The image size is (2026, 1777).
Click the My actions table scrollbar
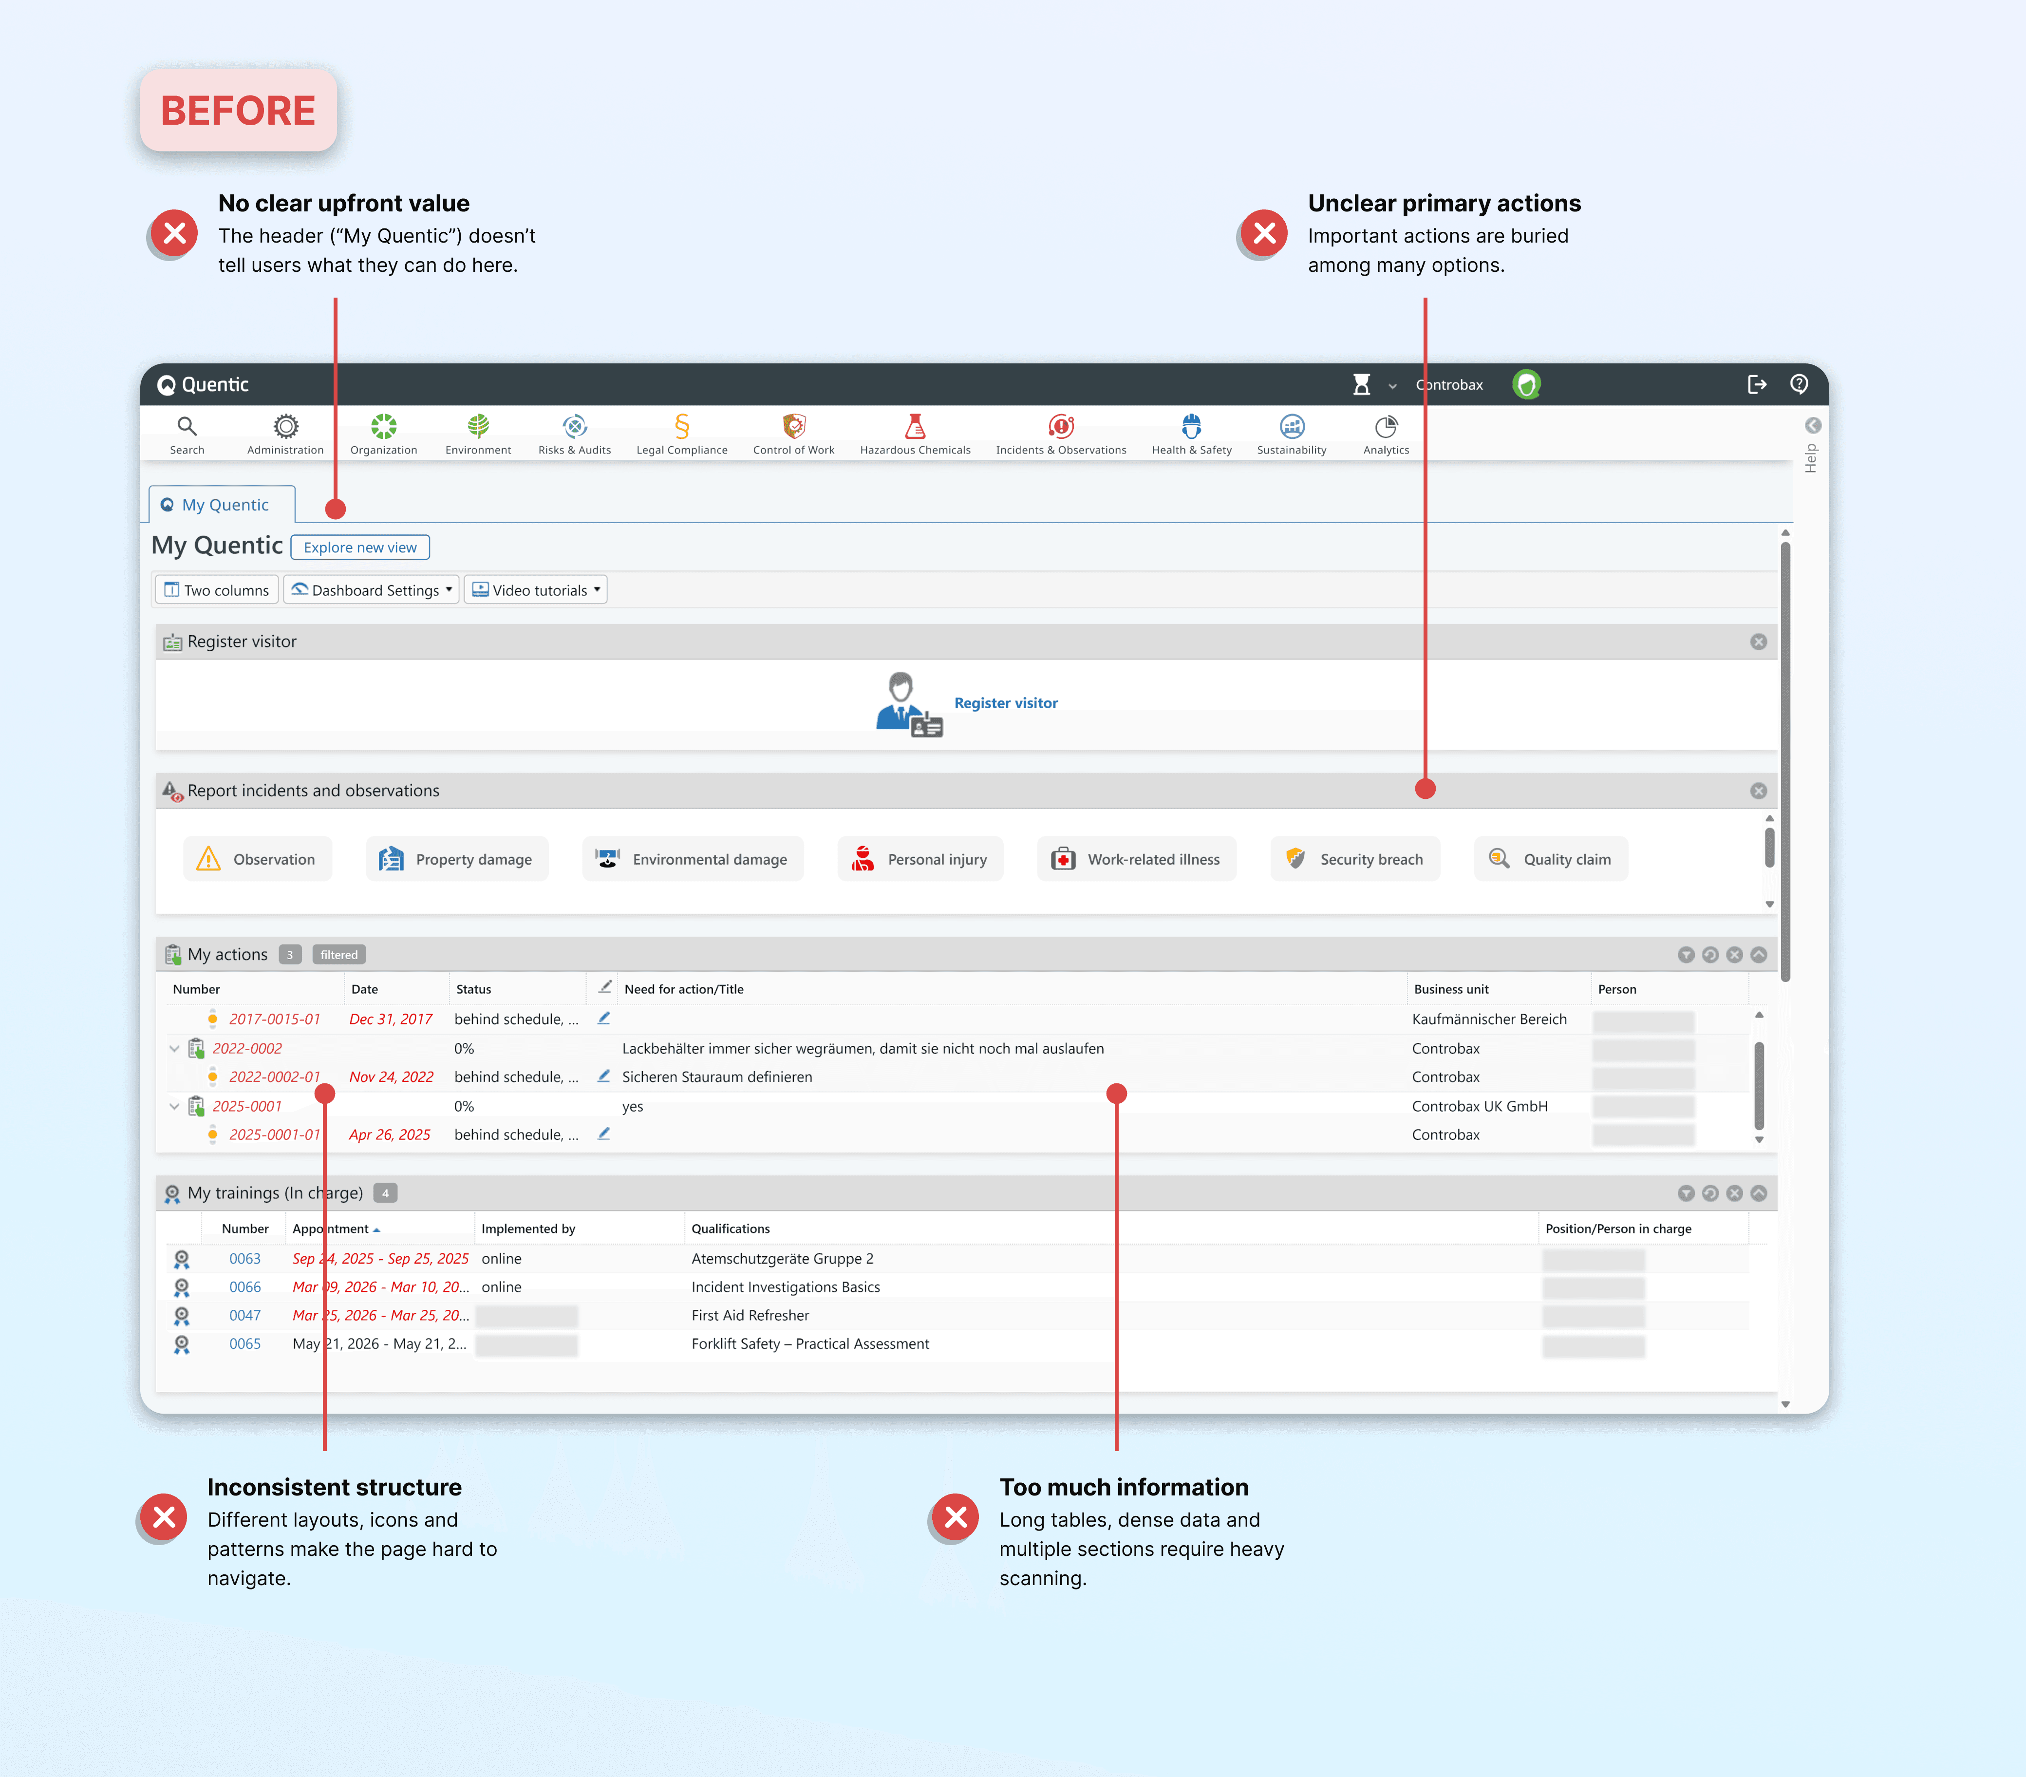(x=1760, y=1085)
